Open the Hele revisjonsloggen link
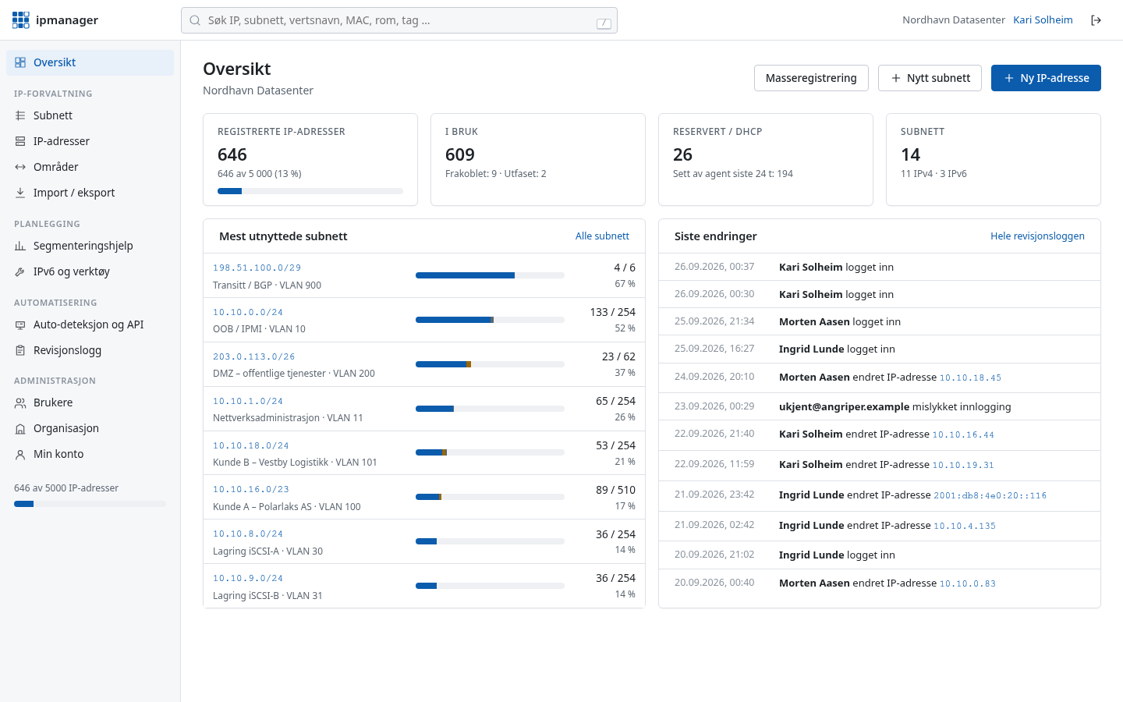This screenshot has width=1123, height=702. pos(1037,236)
